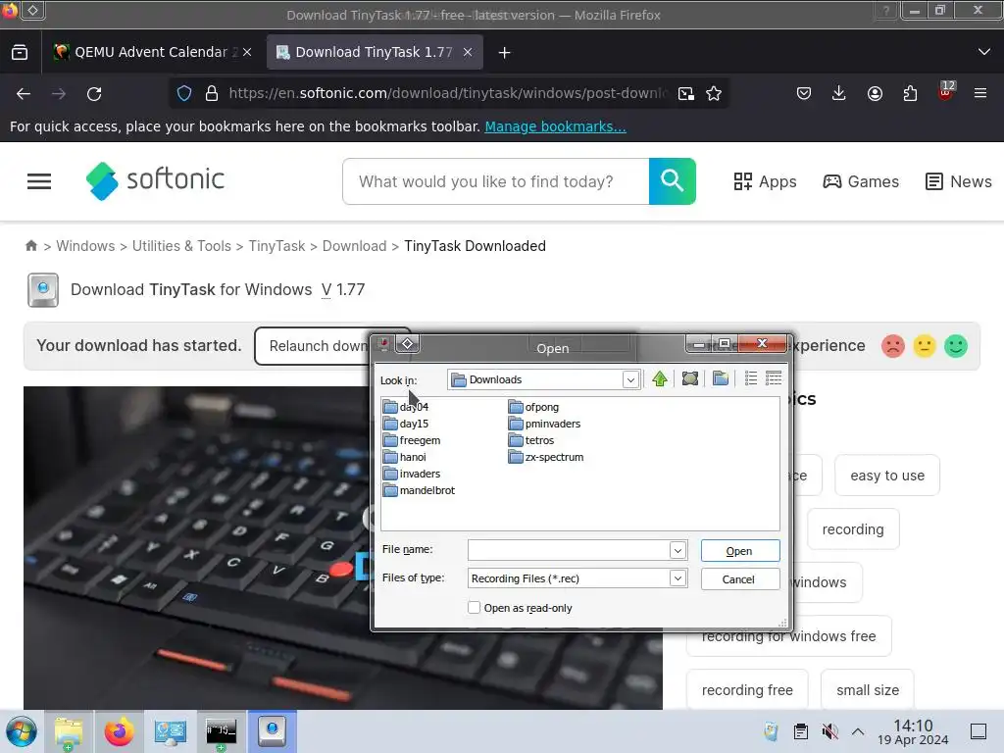The image size is (1004, 753).
Task: Click Windows breadcrumb link
Action: click(85, 246)
